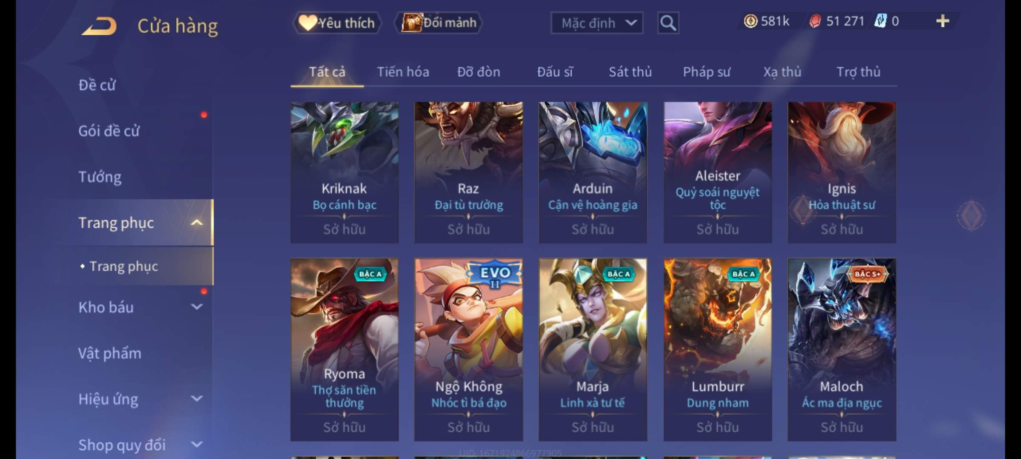
Task: Expand the Hiệu ứng sidebar section
Action: click(x=197, y=398)
